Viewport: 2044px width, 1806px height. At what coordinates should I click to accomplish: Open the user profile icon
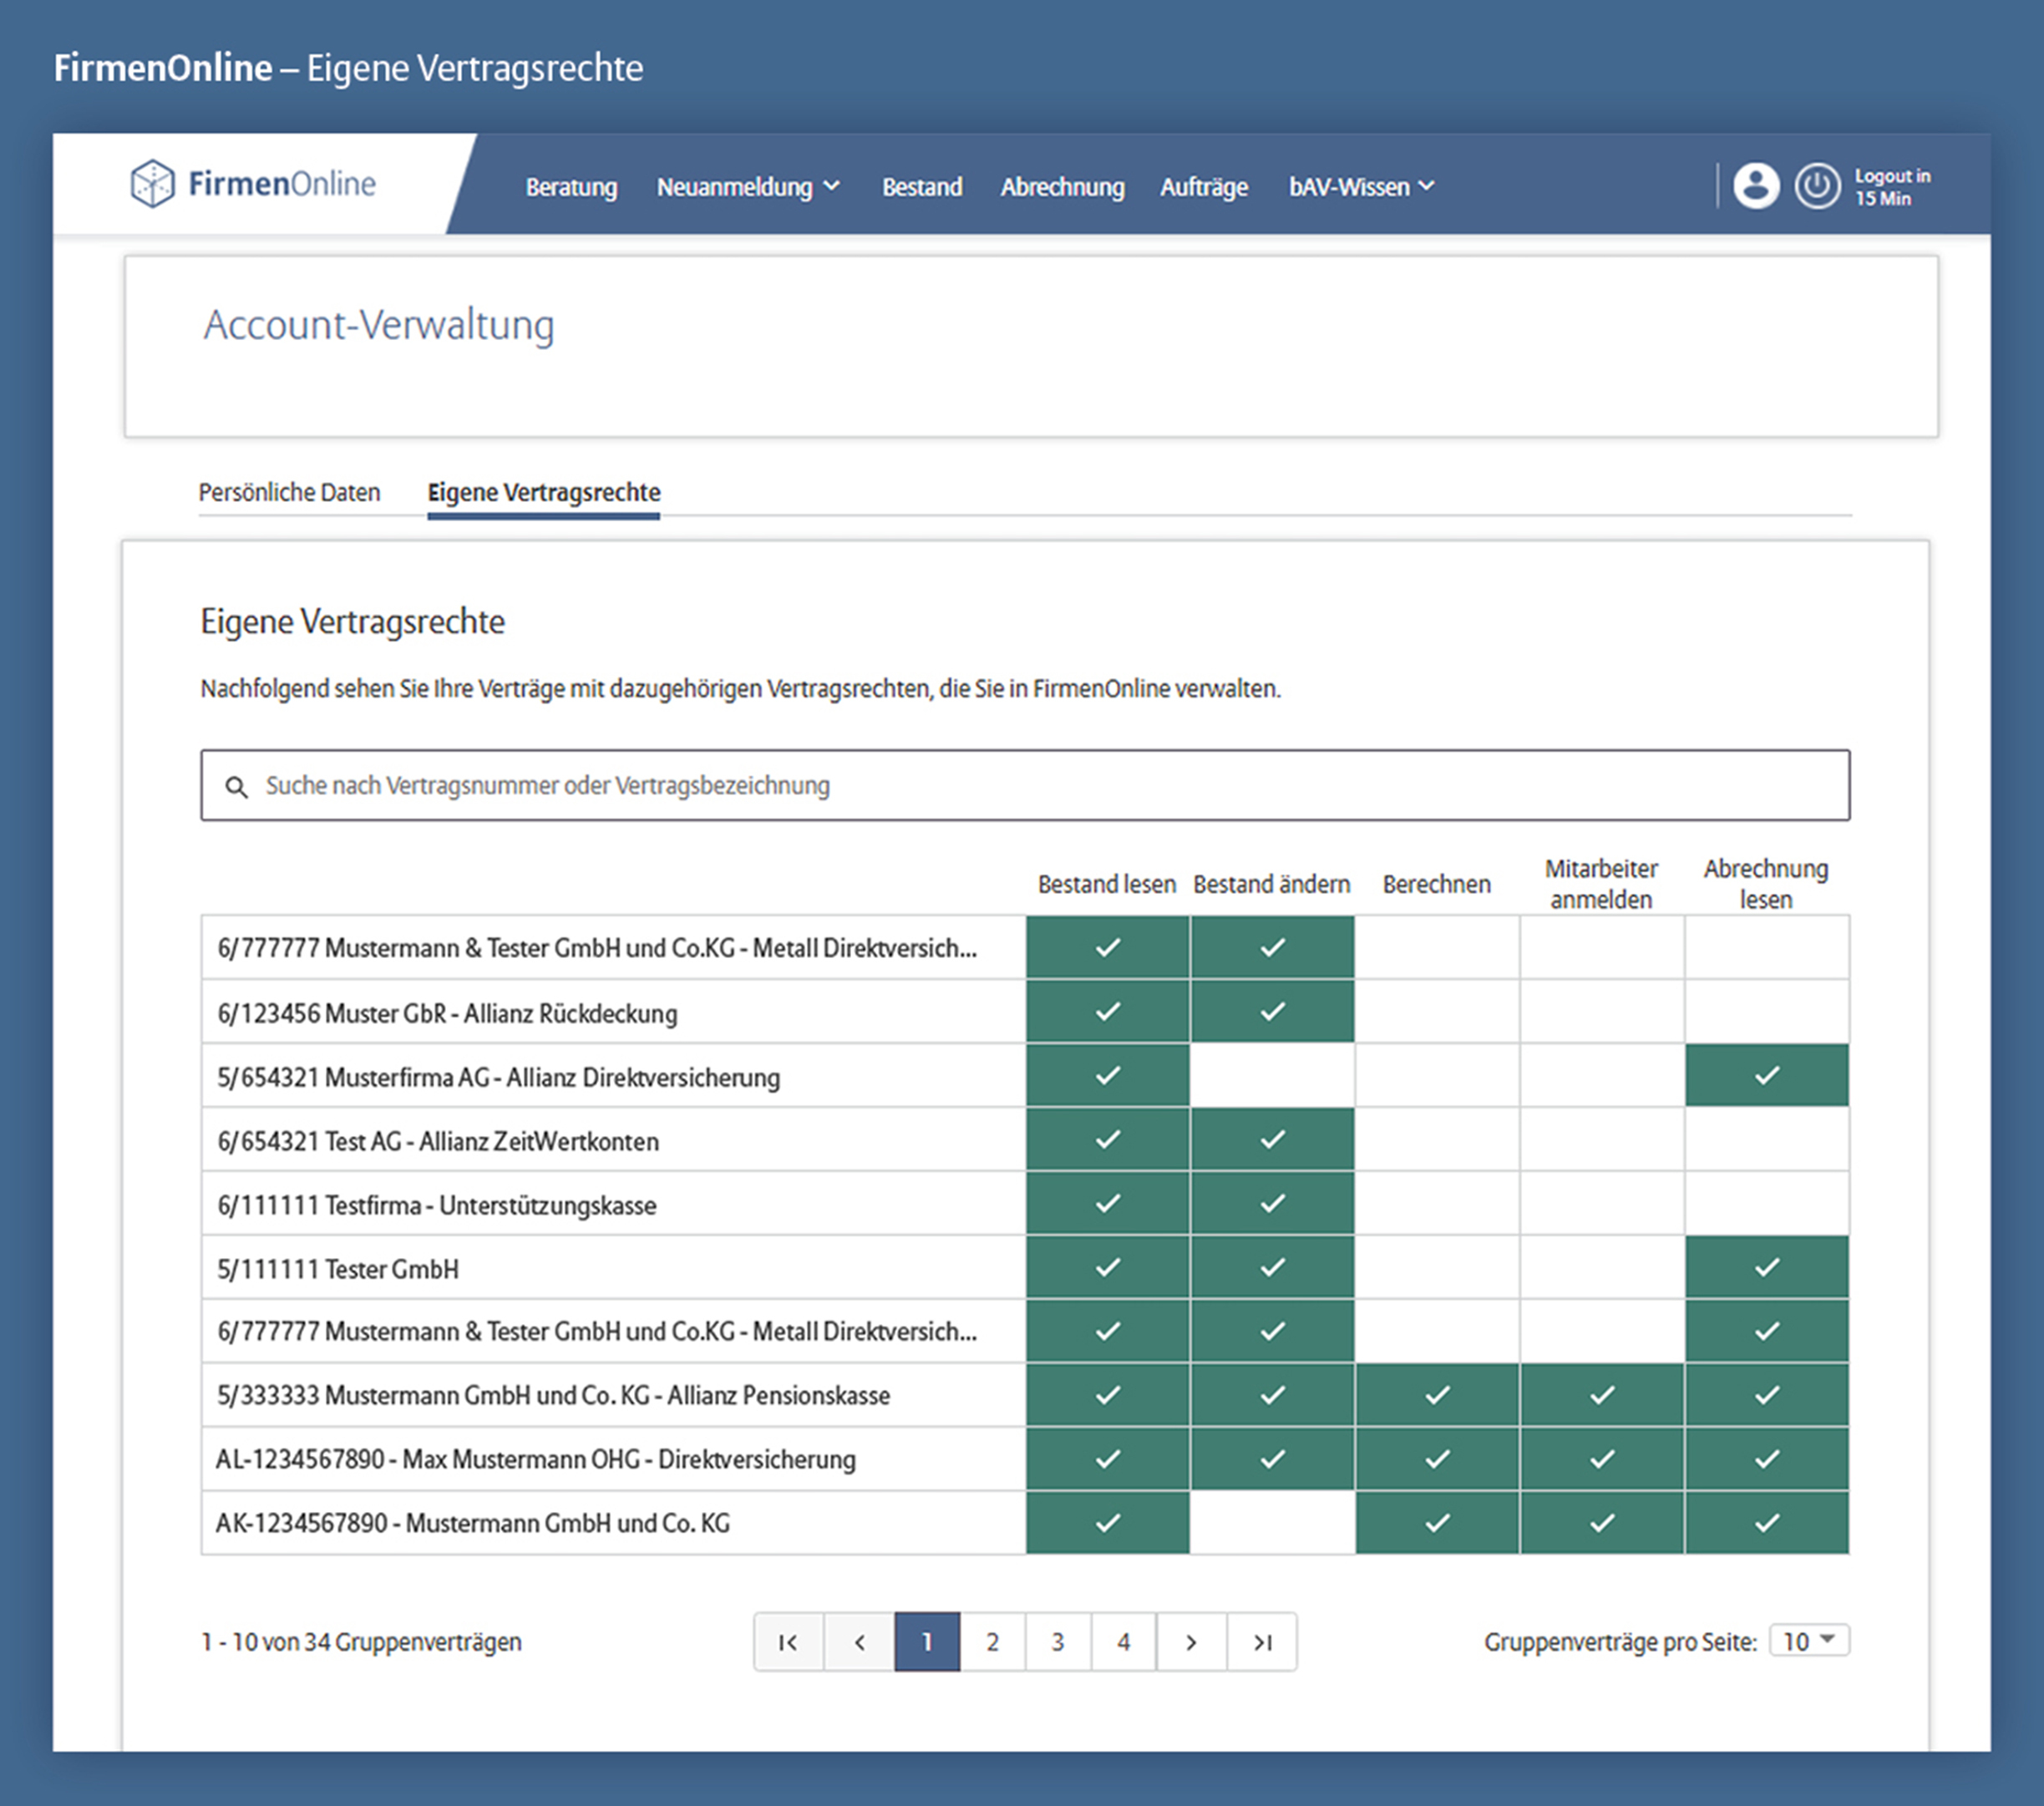(1756, 186)
